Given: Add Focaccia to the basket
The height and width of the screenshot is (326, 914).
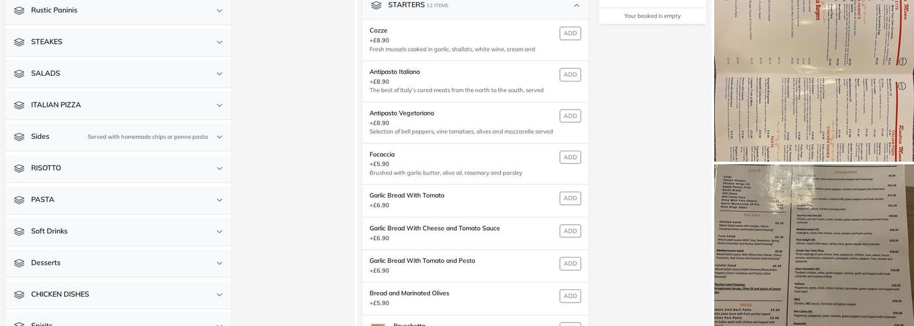Looking at the screenshot, I should pyautogui.click(x=570, y=157).
